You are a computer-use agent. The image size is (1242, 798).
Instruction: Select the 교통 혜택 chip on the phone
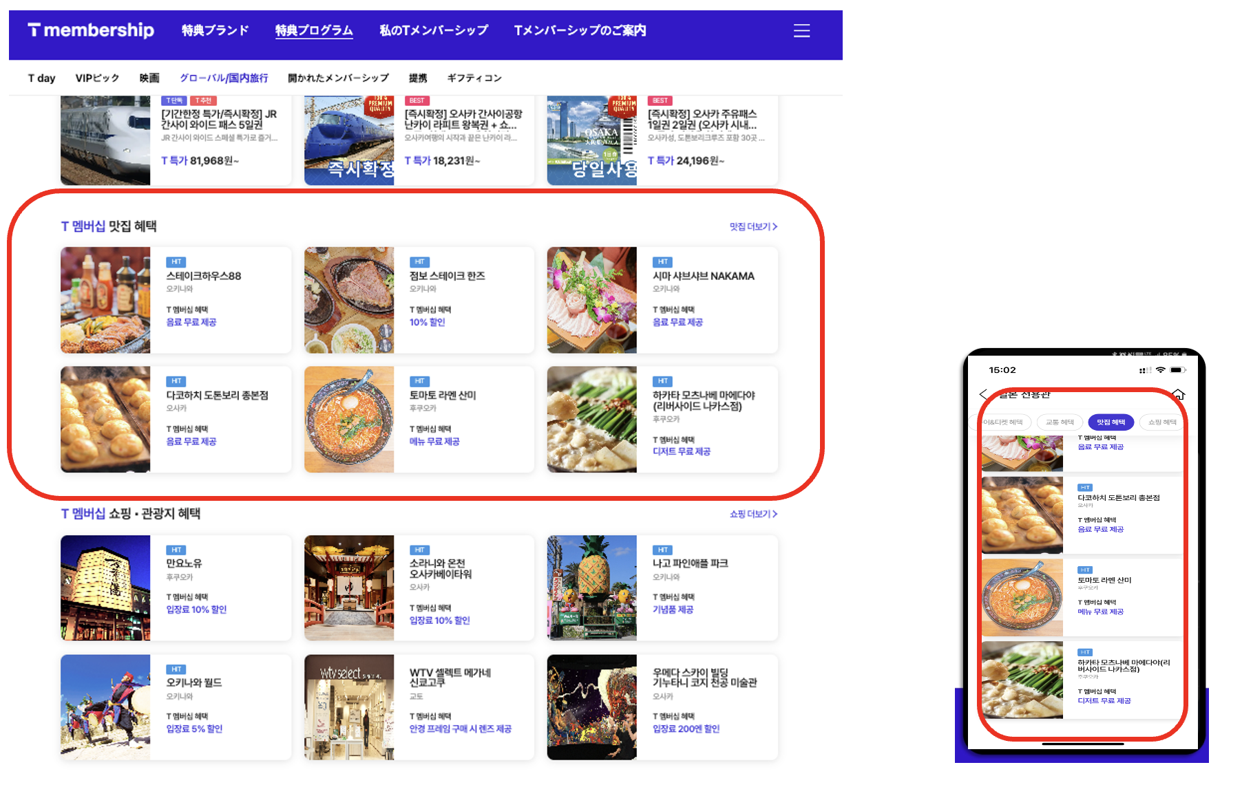[1060, 422]
